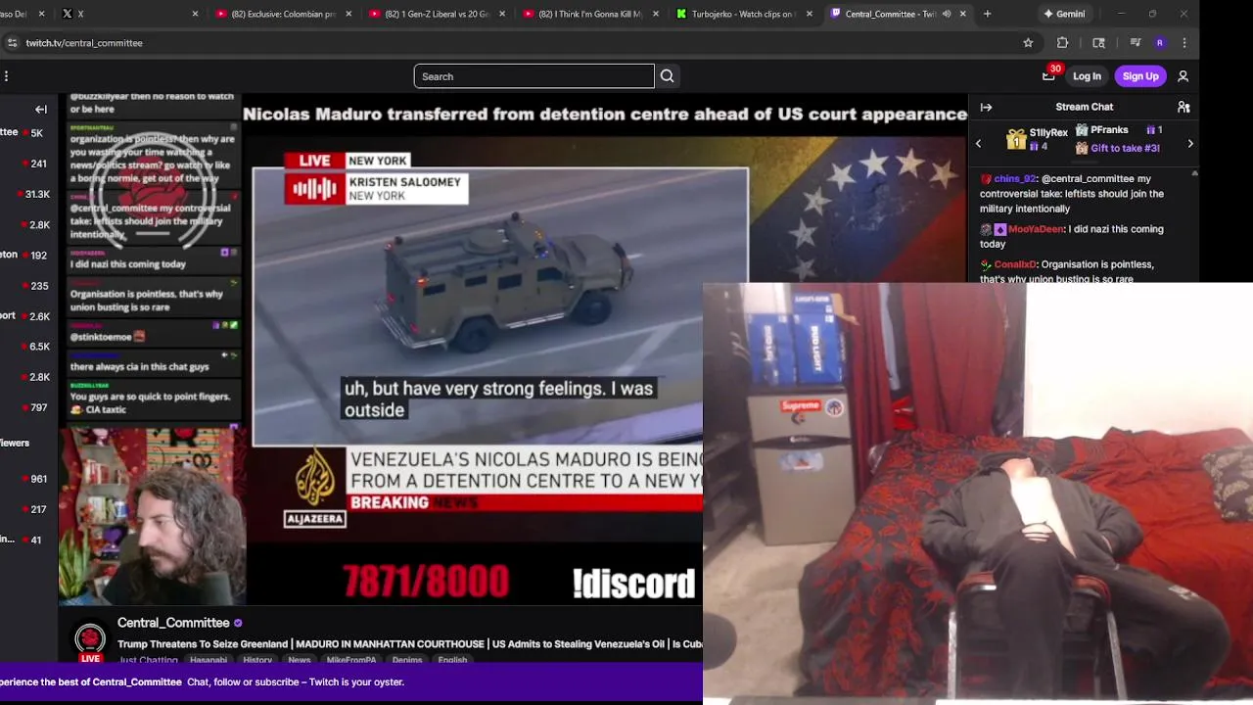Click the floating webcam video overlay
Screen dimensions: 1253x705
point(978,493)
